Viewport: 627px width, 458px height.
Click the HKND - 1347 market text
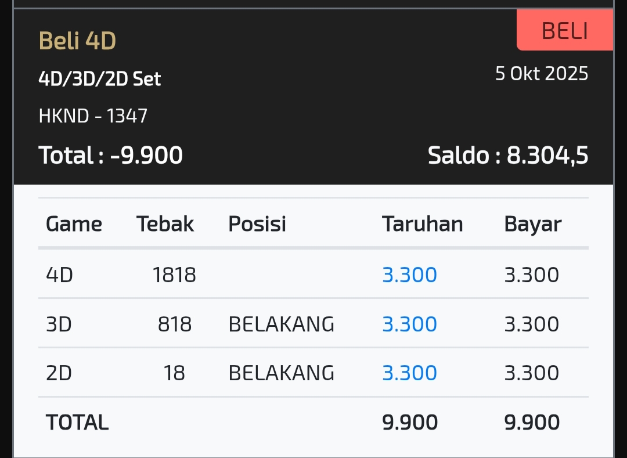93,116
